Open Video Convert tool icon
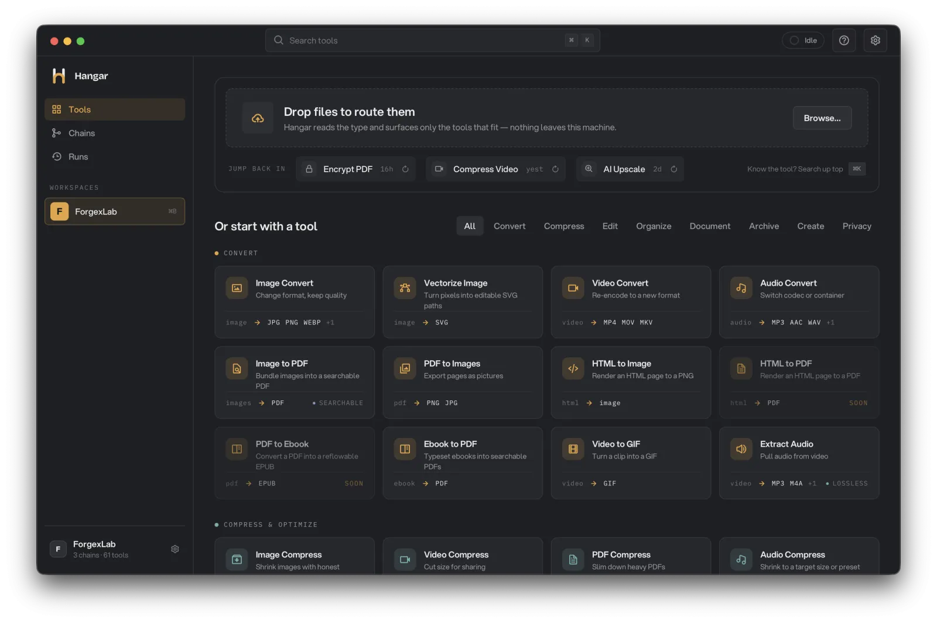Image resolution: width=937 pixels, height=623 pixels. [x=573, y=288]
